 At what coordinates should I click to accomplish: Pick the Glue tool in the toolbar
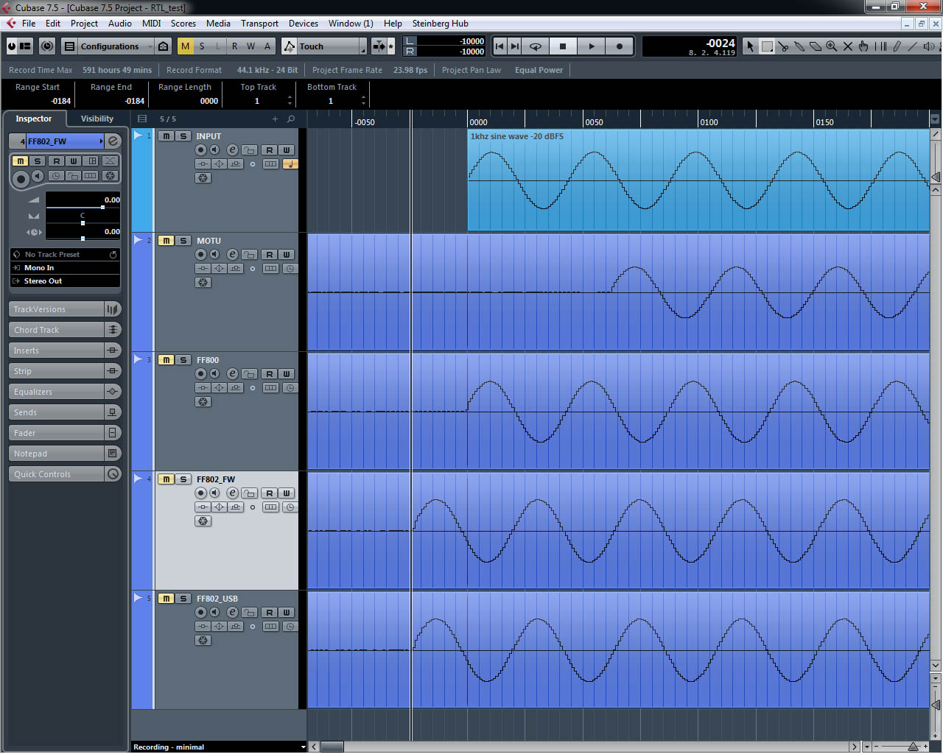799,46
